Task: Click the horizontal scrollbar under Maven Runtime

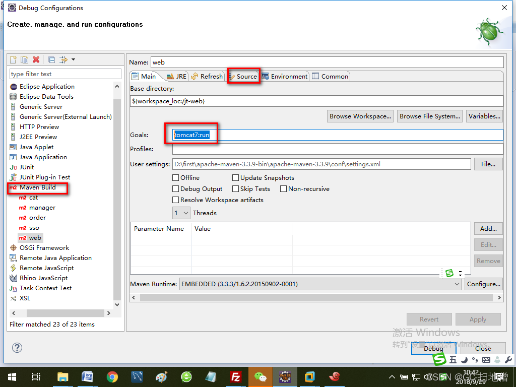Action: 316,297
